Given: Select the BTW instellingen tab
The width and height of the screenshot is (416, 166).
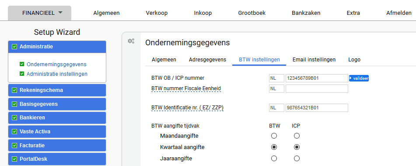Looking at the screenshot, I should pos(259,60).
